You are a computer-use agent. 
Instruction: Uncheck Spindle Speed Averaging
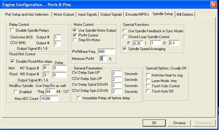point(125,49)
